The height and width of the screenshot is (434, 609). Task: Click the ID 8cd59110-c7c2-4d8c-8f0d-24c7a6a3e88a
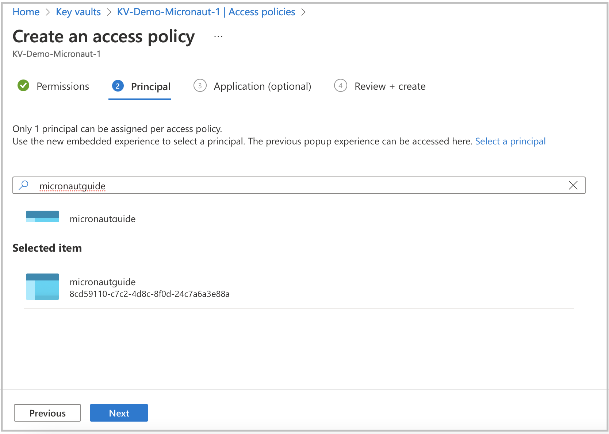coord(150,294)
